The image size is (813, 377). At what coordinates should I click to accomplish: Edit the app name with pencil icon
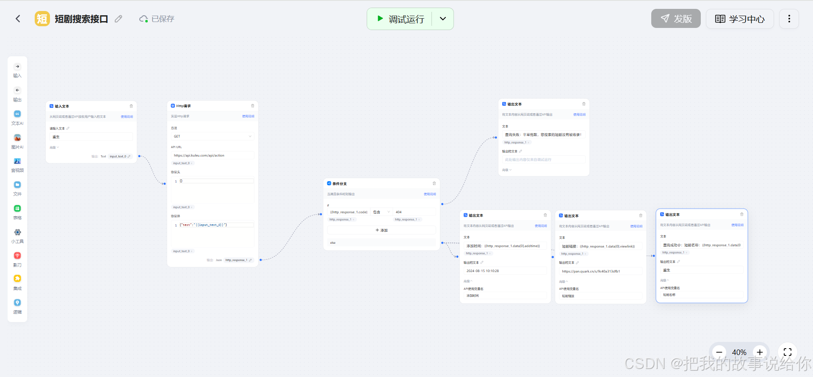[119, 19]
